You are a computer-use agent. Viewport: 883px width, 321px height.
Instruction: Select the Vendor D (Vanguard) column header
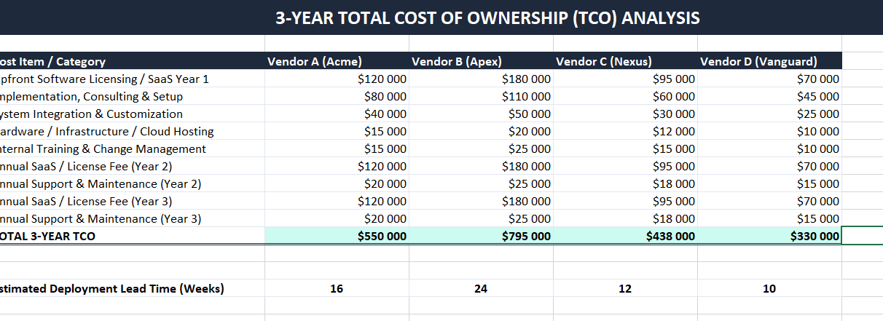point(770,61)
